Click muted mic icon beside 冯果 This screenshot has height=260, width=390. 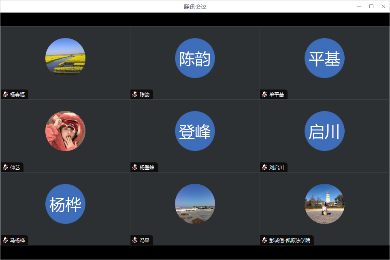[x=135, y=240]
